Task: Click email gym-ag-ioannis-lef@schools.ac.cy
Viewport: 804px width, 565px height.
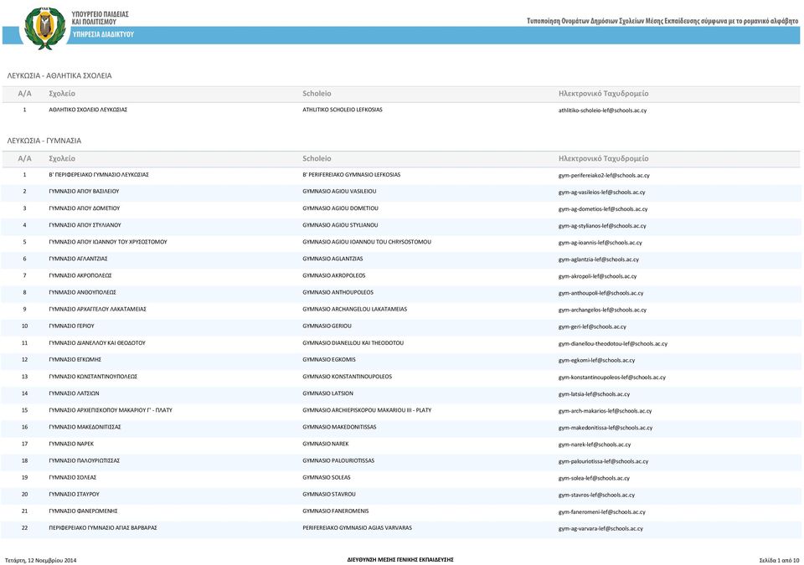Action: point(600,243)
